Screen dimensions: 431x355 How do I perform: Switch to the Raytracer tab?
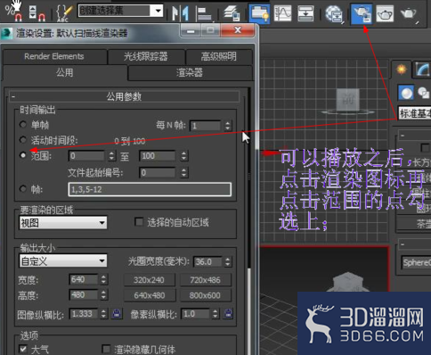[146, 56]
